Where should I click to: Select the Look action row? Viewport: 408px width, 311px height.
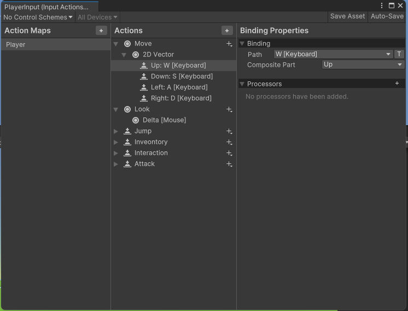click(x=173, y=109)
